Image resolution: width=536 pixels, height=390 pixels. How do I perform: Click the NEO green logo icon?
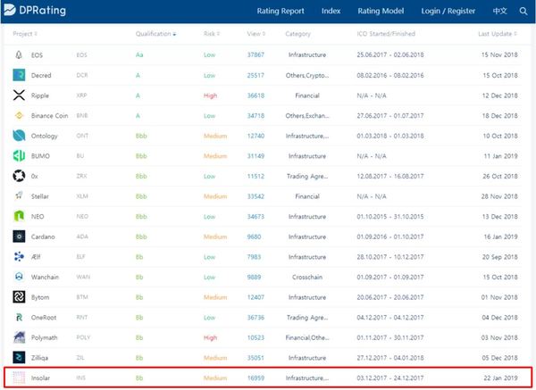(19, 216)
